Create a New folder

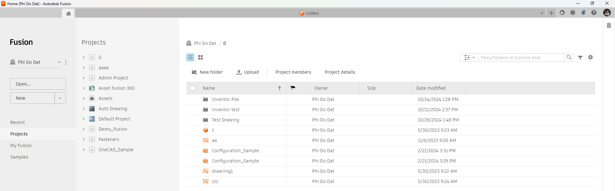207,72
